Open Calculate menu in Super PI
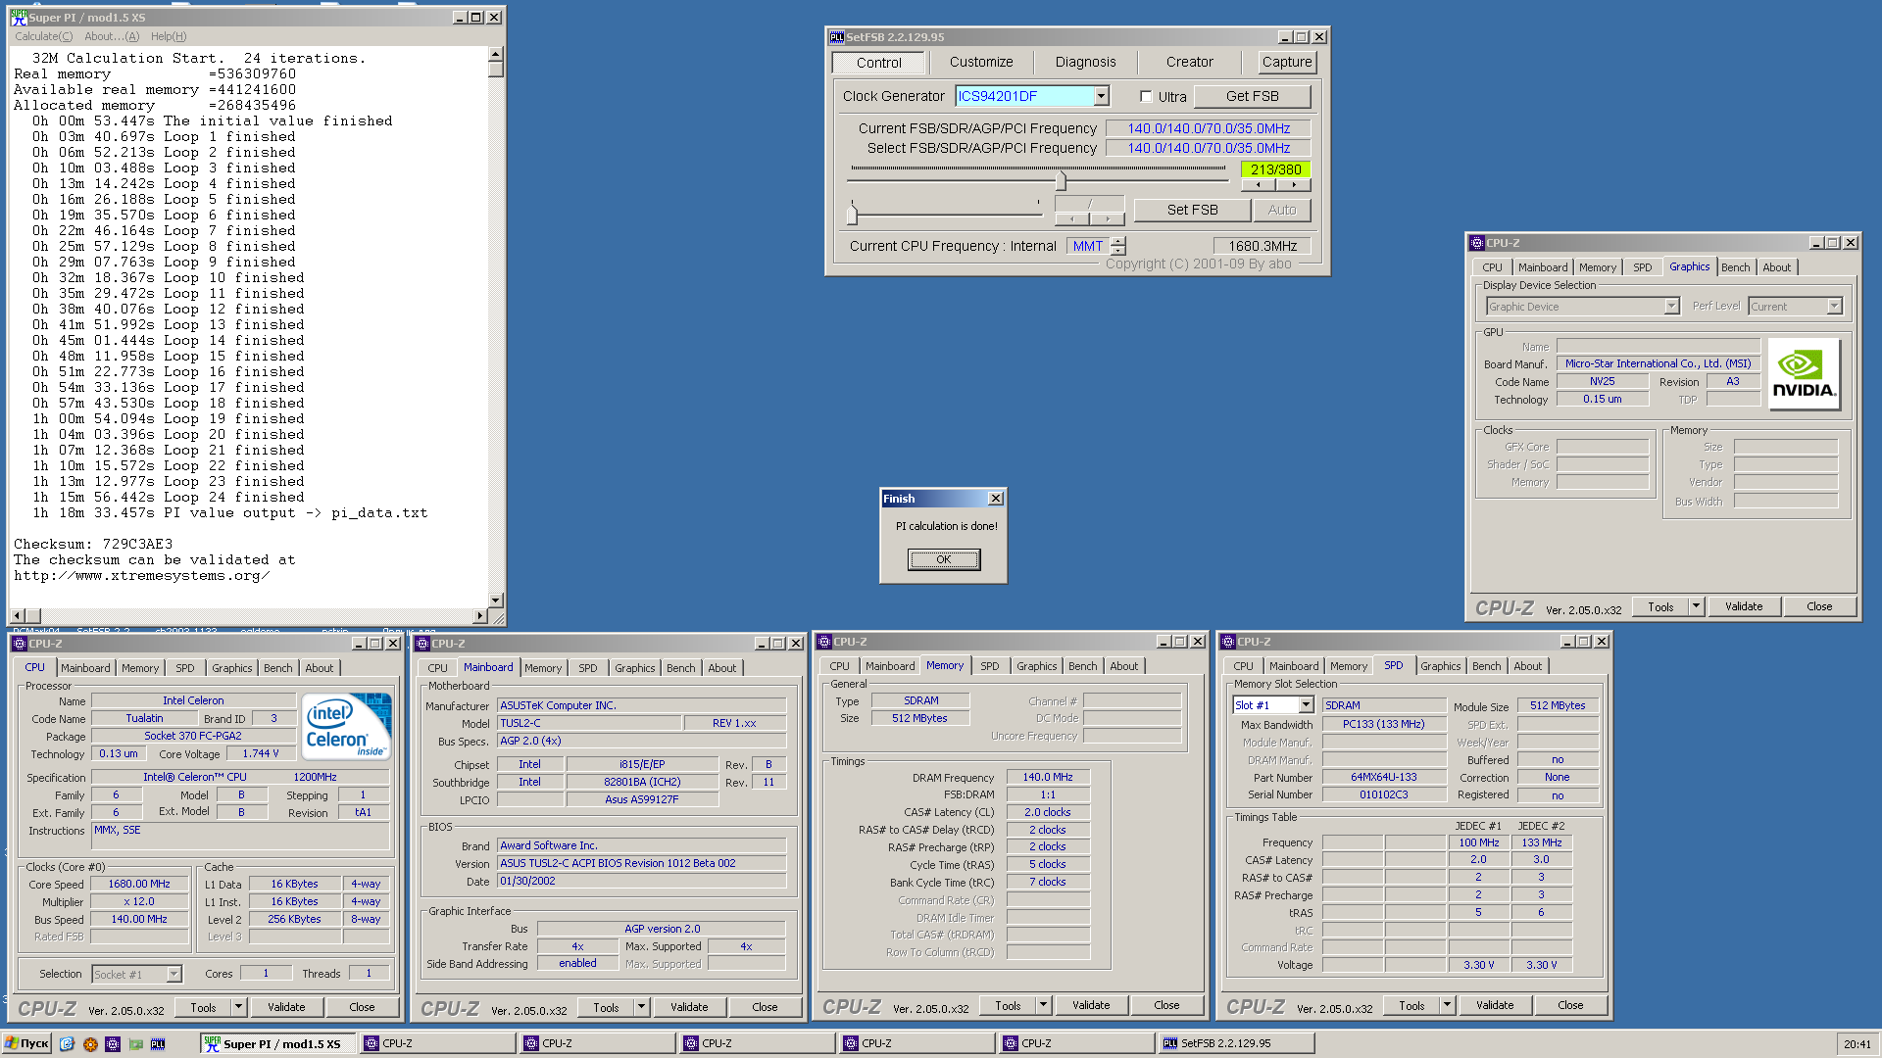Screen dimensions: 1882x1058 click(x=43, y=36)
